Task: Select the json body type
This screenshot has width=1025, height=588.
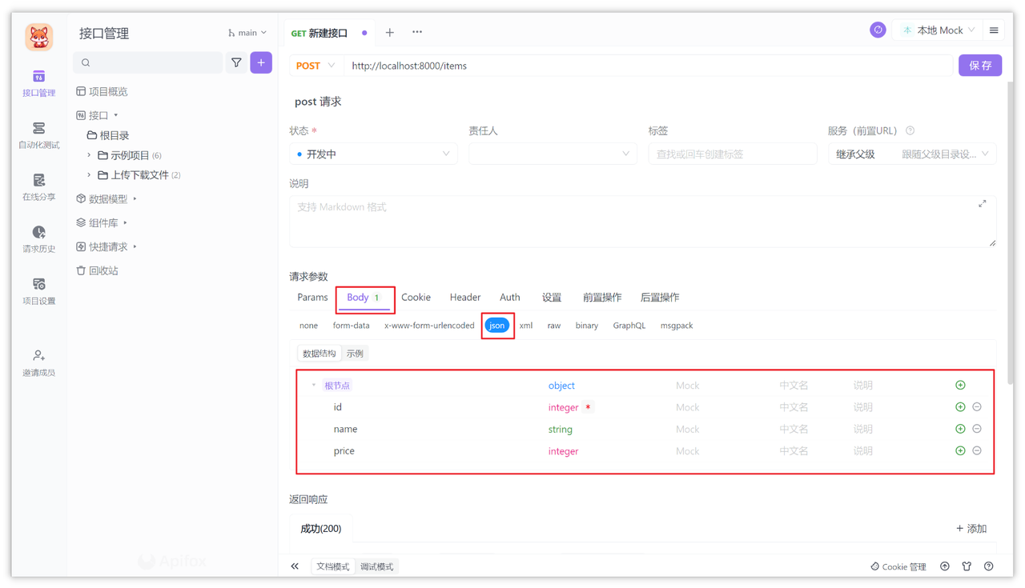Action: [497, 326]
